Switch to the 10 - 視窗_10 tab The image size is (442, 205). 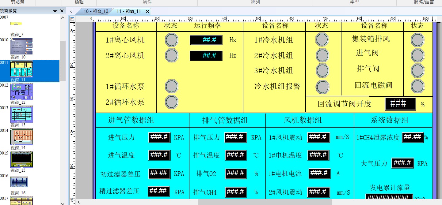[95, 11]
